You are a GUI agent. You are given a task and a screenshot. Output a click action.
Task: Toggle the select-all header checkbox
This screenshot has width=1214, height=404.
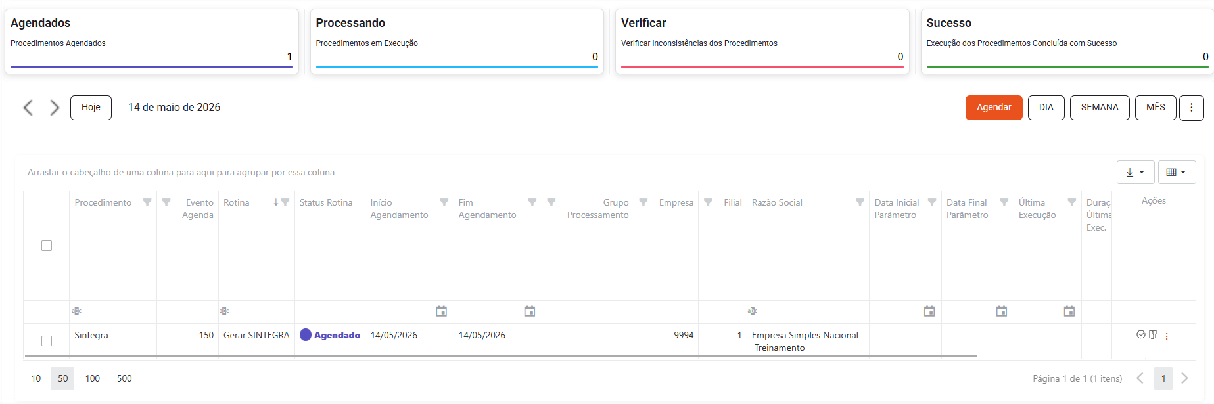pyautogui.click(x=47, y=246)
